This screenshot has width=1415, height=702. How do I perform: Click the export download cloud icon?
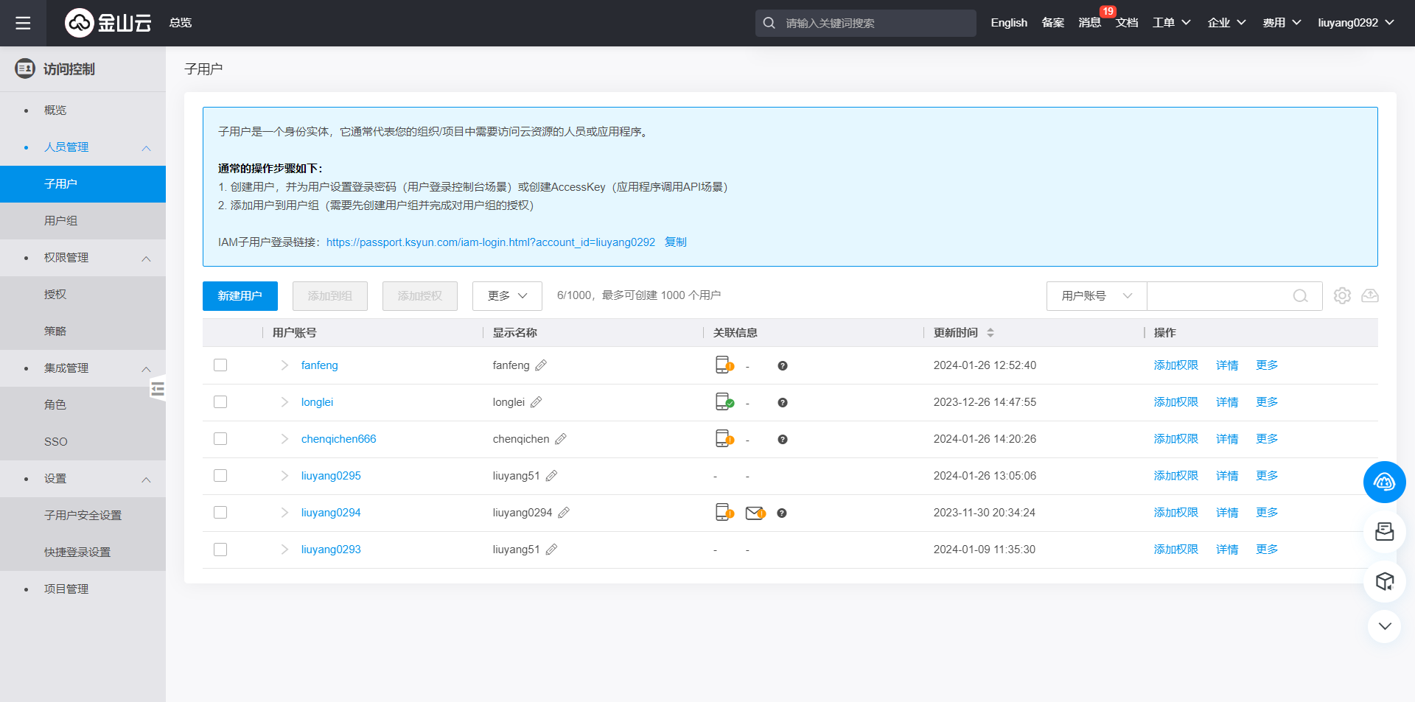coord(1369,295)
